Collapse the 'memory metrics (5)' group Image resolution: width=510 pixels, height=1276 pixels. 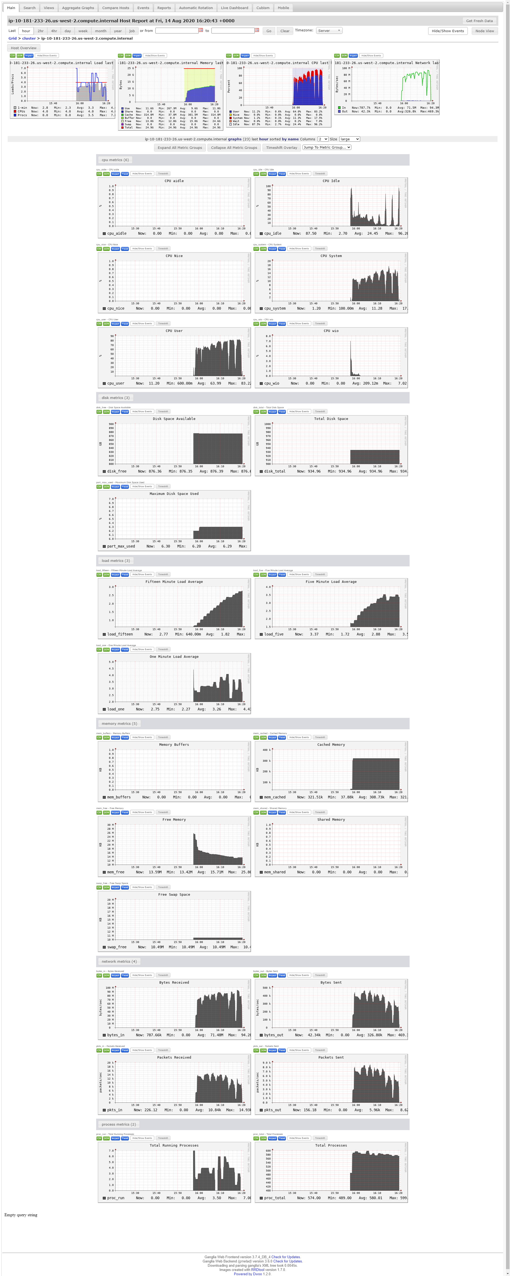pyautogui.click(x=119, y=724)
